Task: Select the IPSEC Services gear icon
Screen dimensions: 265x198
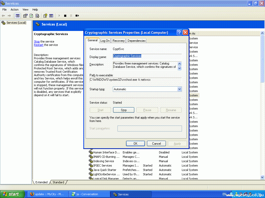Action: (x=91, y=166)
